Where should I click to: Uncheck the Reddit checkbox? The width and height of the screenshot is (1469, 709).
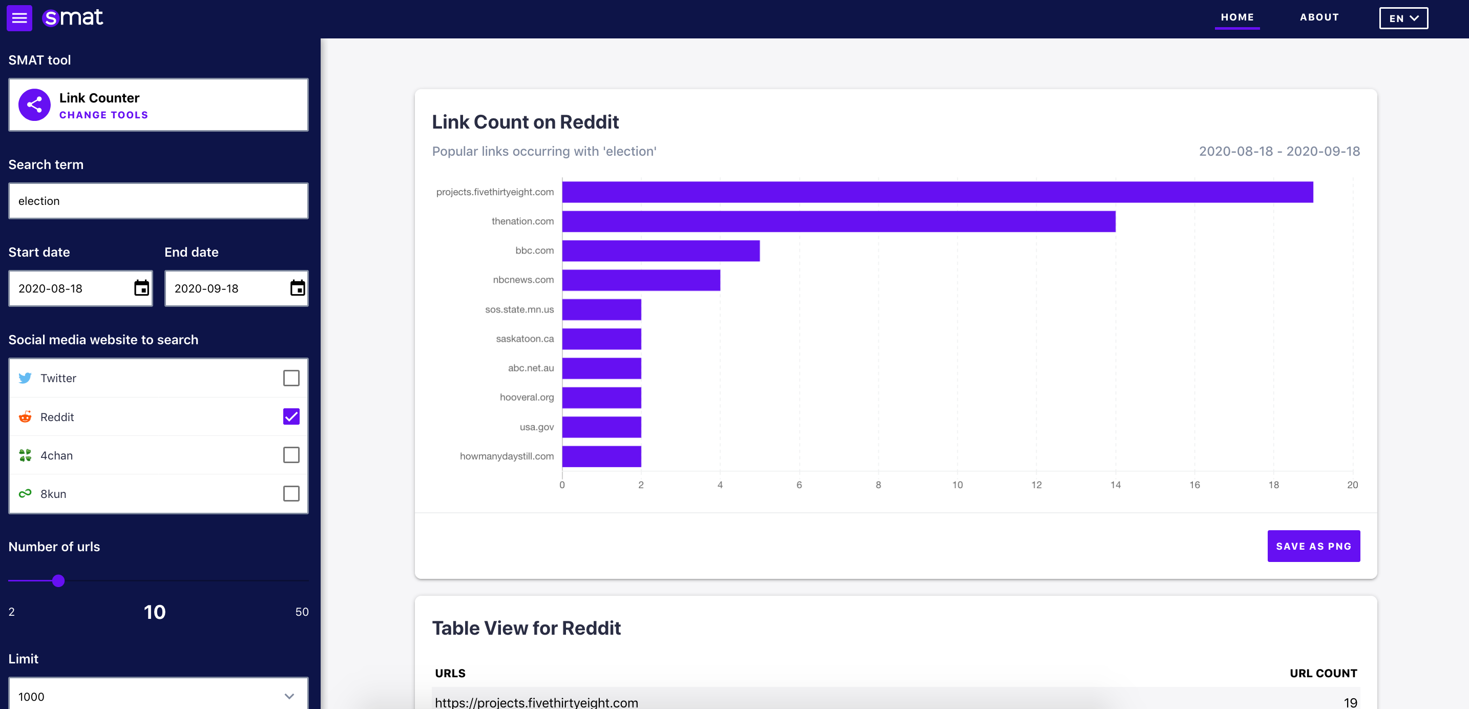[x=291, y=417]
